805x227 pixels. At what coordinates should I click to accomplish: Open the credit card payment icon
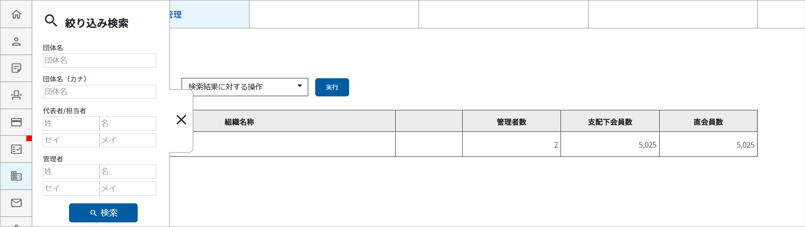pyautogui.click(x=16, y=122)
